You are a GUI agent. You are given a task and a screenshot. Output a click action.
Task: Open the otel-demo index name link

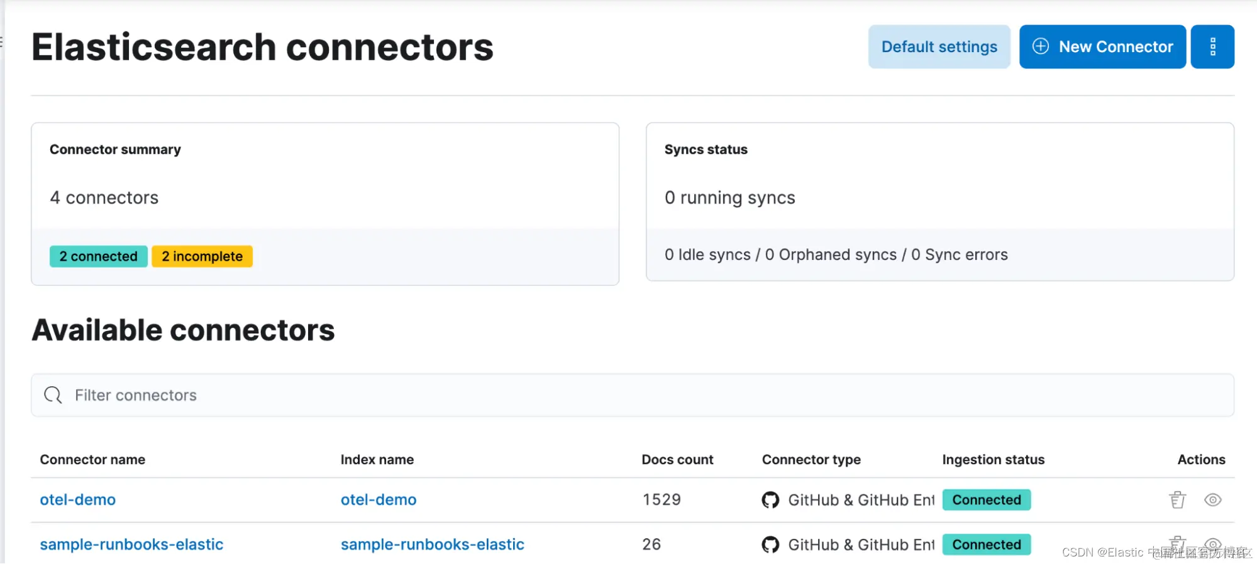point(379,500)
